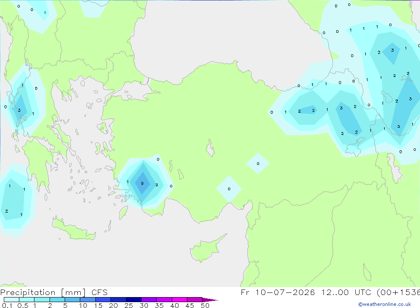Click the 1–2 mm legend color swatch

pyautogui.click(x=42, y=300)
